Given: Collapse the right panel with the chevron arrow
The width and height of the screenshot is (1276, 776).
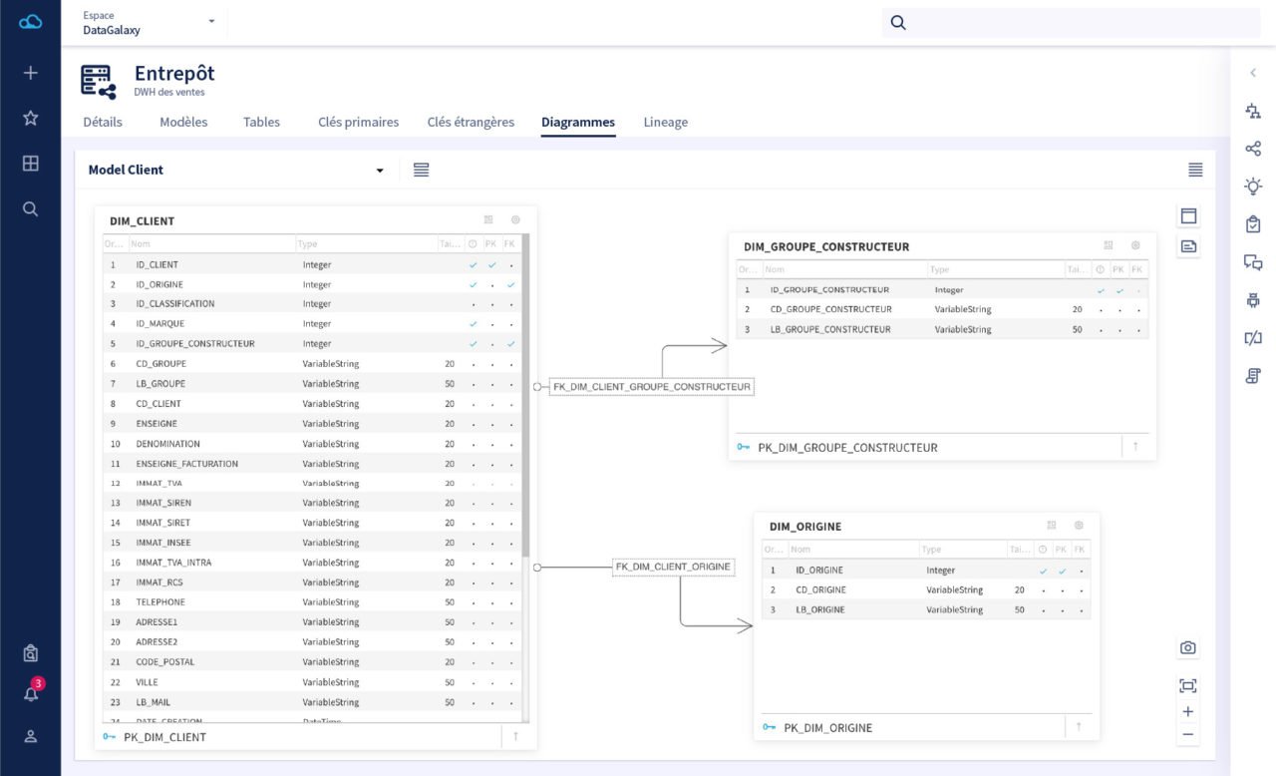Looking at the screenshot, I should 1253,73.
